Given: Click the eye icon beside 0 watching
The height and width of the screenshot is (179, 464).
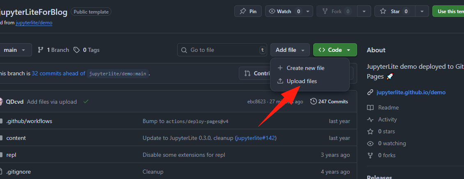Looking at the screenshot, I should (x=370, y=144).
